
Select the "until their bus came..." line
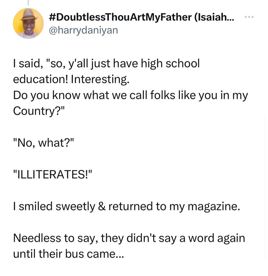point(69,254)
